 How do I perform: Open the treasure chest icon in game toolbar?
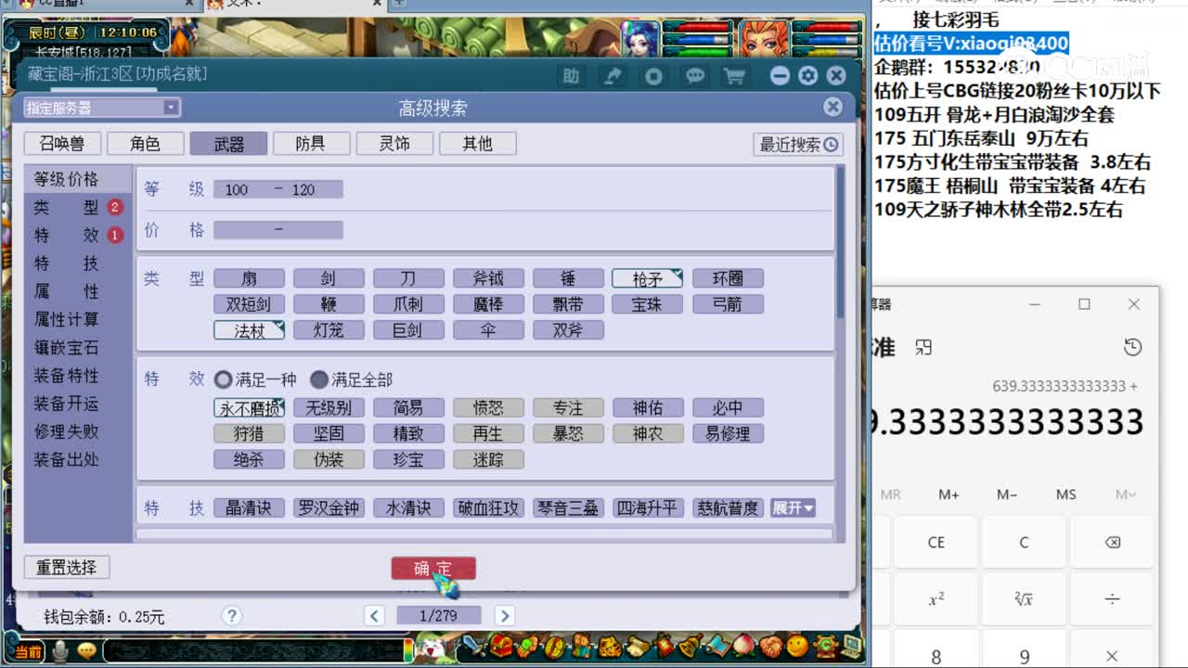coord(502,647)
